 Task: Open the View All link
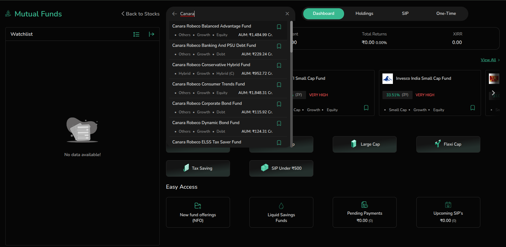488,60
